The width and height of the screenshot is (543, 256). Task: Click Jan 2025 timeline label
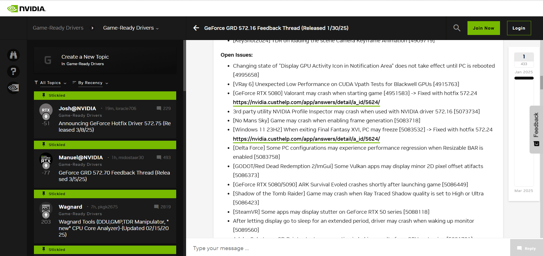[524, 72]
